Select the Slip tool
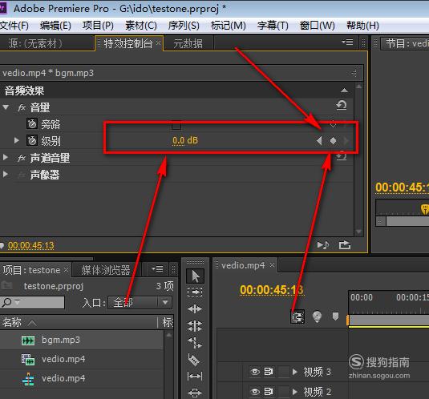The width and height of the screenshot is (429, 399). pyautogui.click(x=195, y=377)
